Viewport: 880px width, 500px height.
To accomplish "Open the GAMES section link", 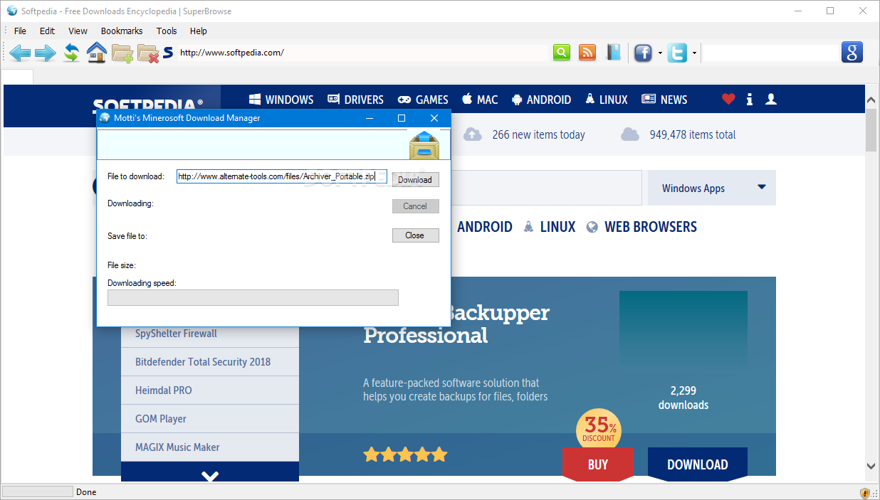I will click(x=423, y=100).
